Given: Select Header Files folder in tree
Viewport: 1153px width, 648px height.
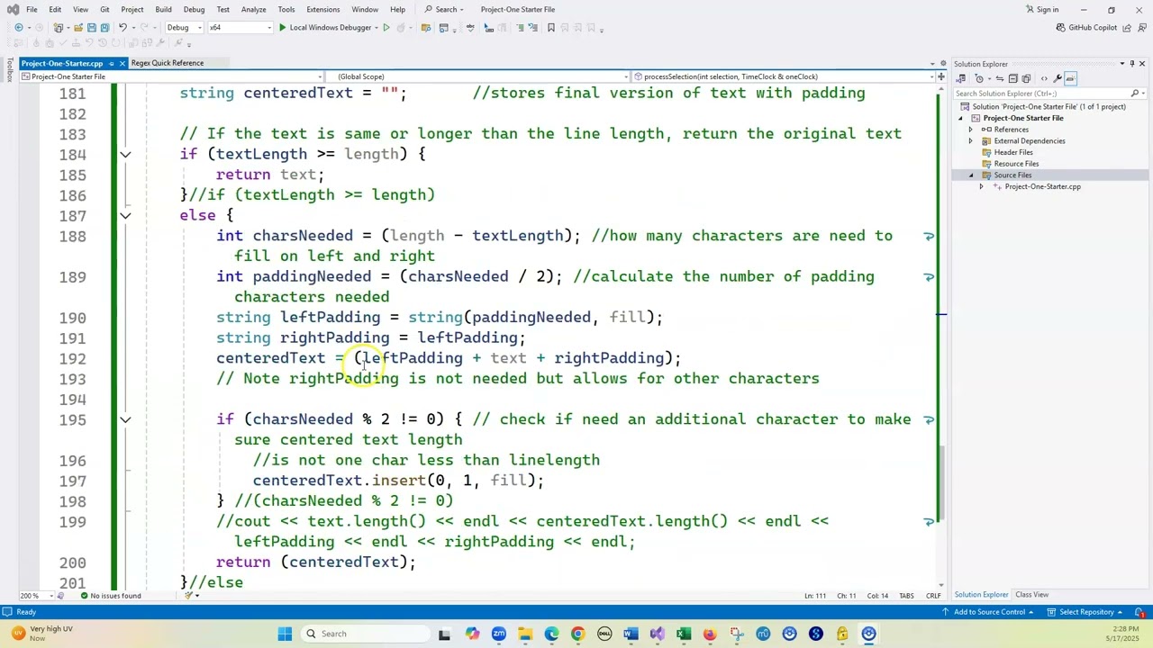Looking at the screenshot, I should click(x=1013, y=152).
